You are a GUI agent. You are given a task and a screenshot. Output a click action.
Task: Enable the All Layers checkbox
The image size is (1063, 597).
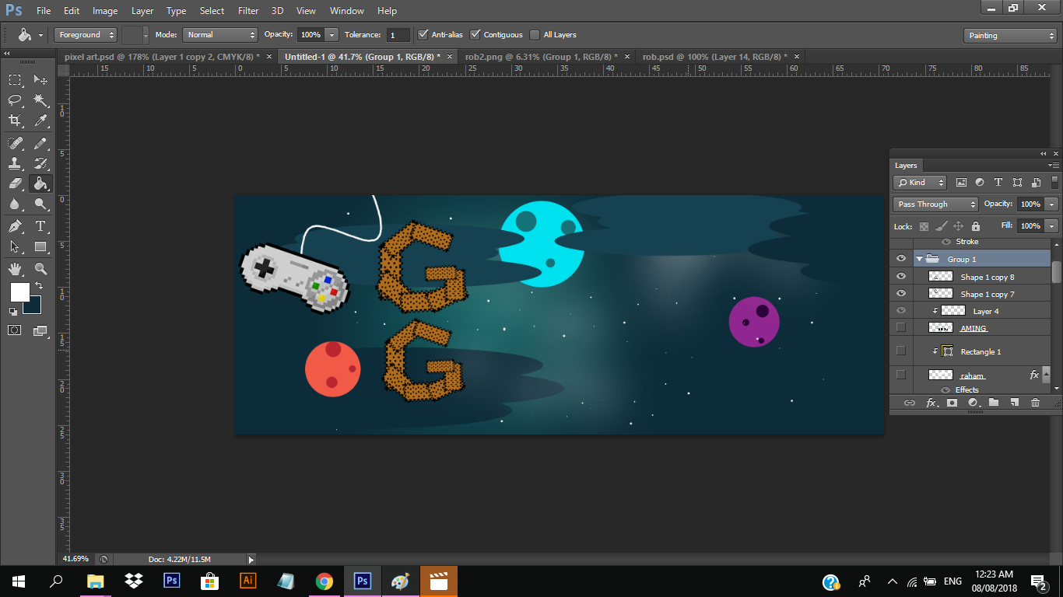pos(535,35)
